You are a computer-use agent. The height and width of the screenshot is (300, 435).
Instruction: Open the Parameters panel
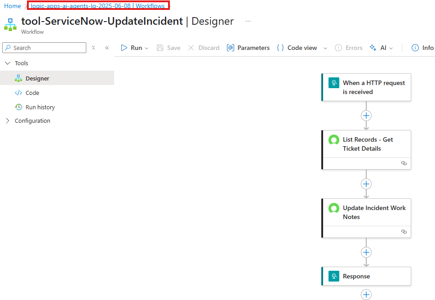[248, 48]
